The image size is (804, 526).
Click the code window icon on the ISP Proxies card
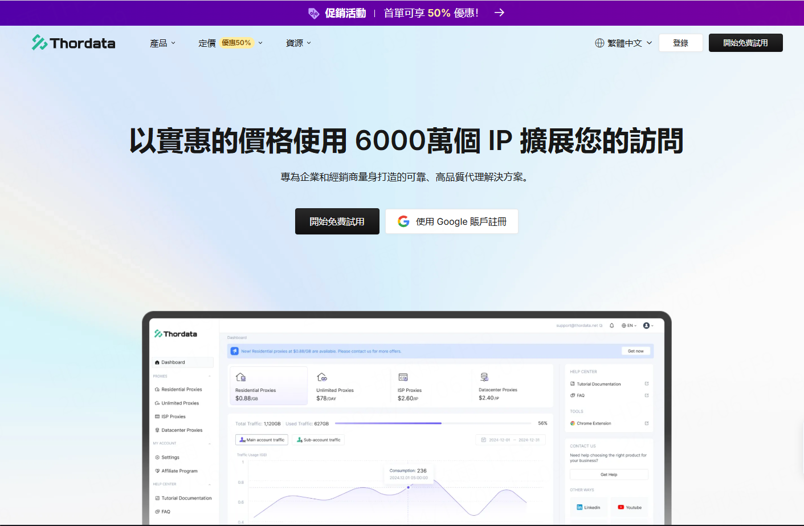pyautogui.click(x=403, y=377)
